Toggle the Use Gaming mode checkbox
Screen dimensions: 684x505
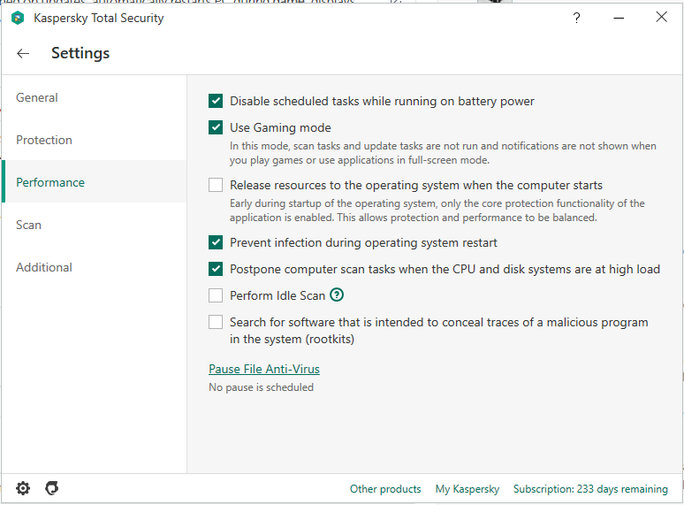click(216, 127)
